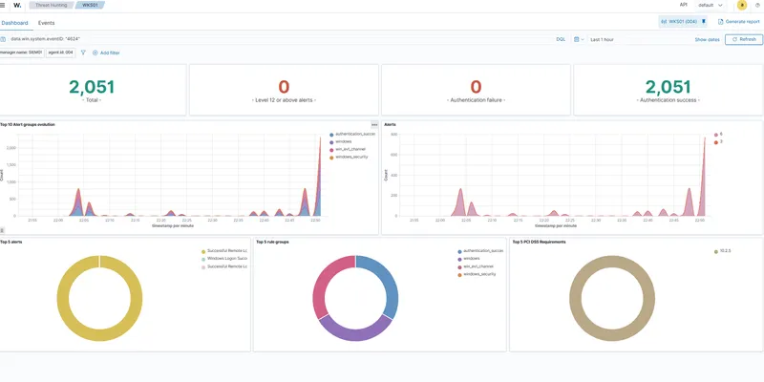Toggle the DQL query language switch
Image resolution: width=764 pixels, height=382 pixels.
[561, 39]
